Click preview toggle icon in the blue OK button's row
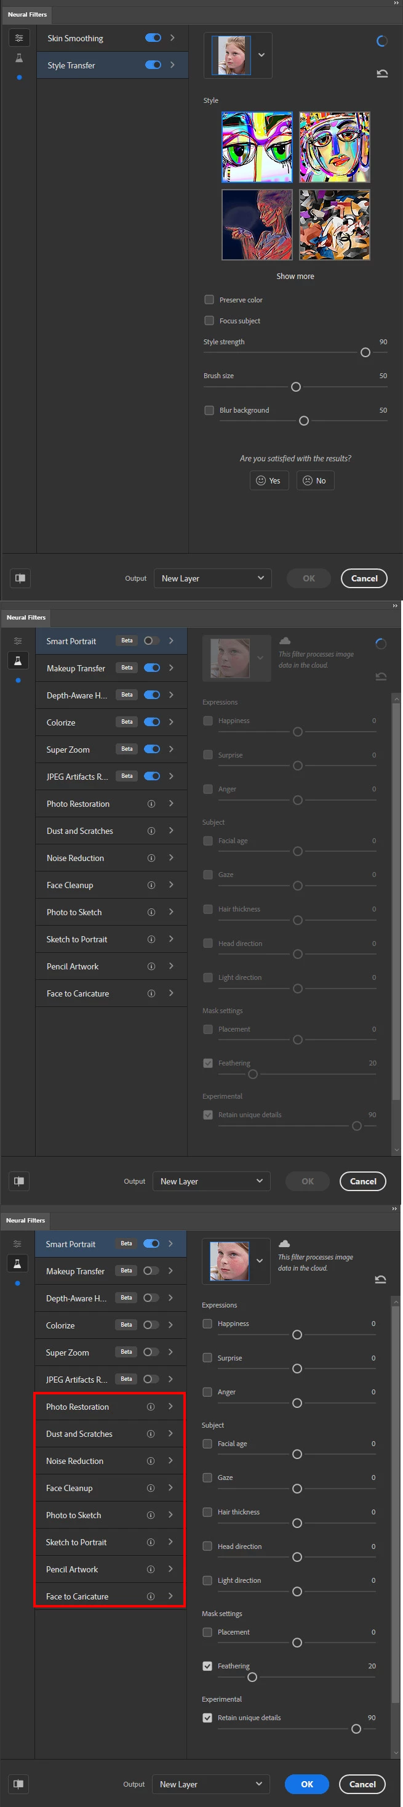 point(19,1784)
